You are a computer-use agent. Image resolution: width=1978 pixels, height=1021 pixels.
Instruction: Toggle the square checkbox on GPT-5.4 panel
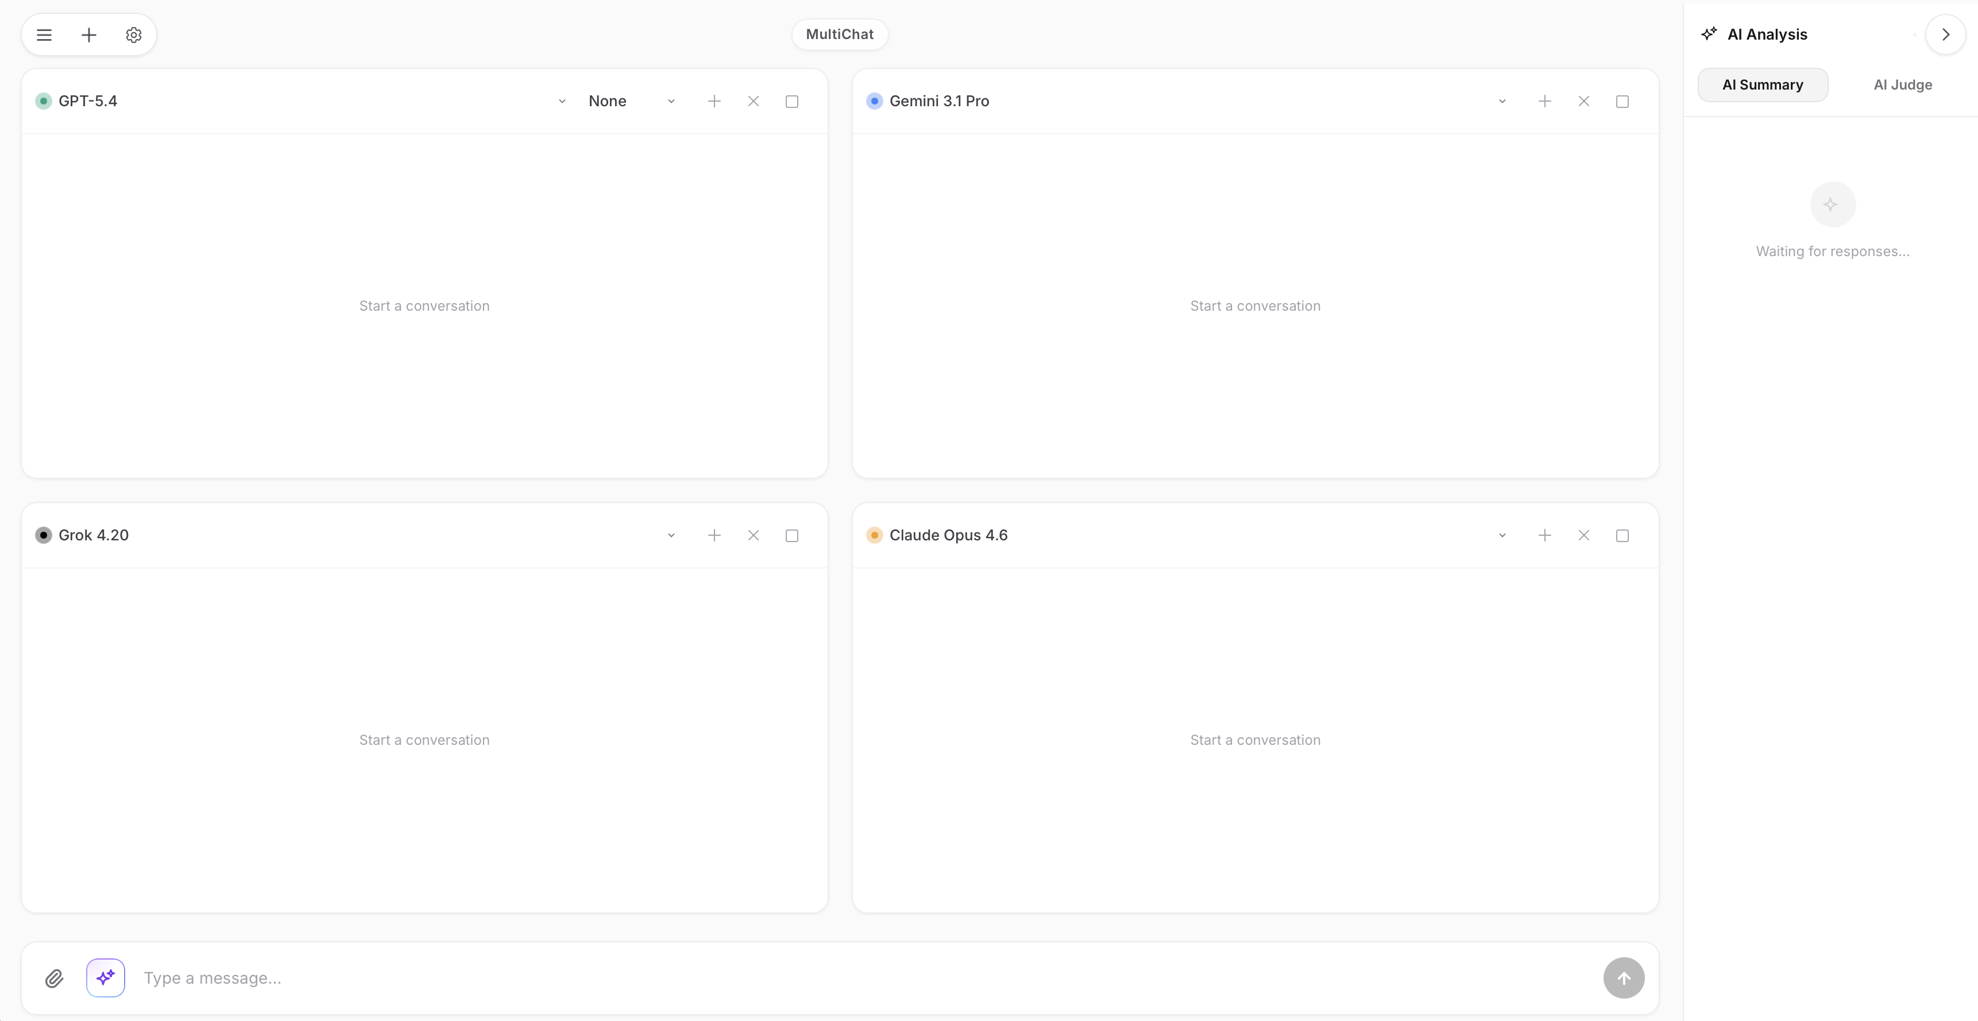coord(791,101)
